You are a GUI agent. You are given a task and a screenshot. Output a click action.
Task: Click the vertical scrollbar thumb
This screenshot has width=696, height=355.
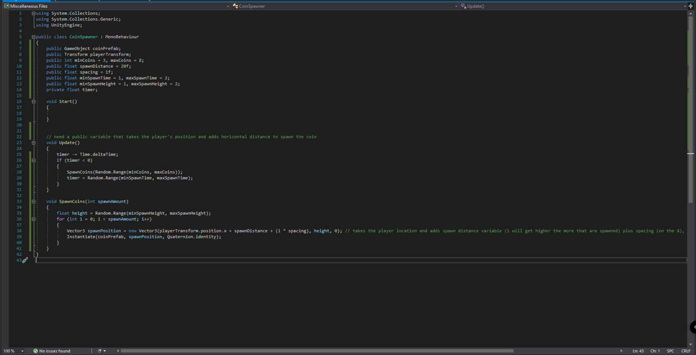[x=690, y=111]
